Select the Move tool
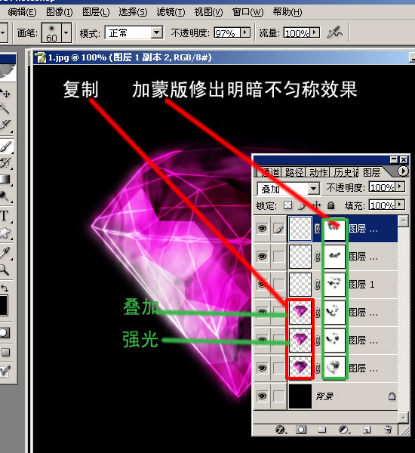Viewport: 415px width, 453px height. click(5, 93)
